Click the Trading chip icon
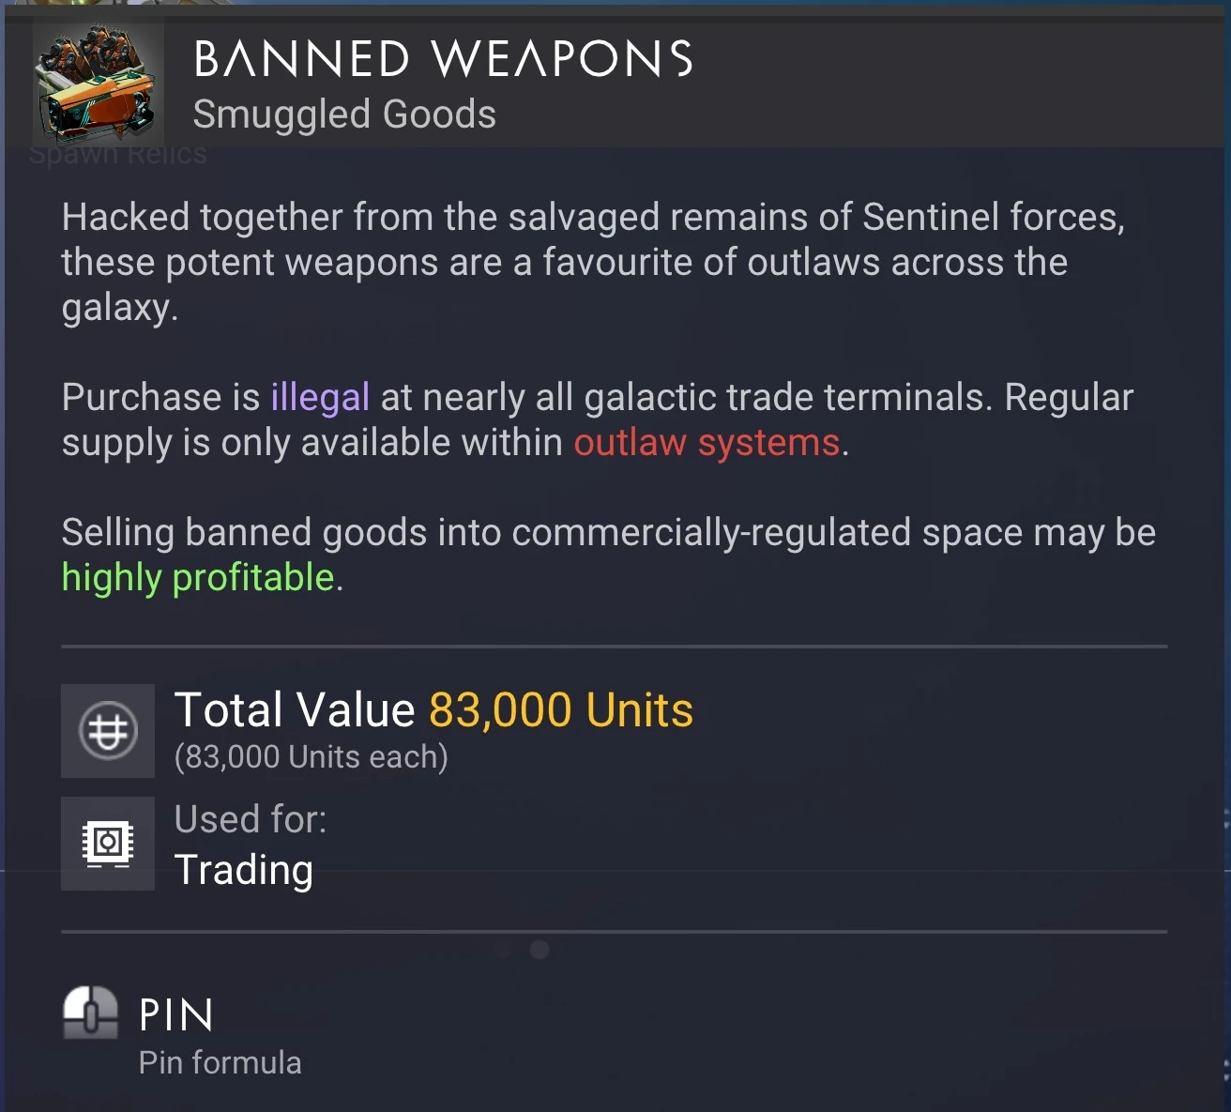The width and height of the screenshot is (1231, 1112). [x=108, y=843]
